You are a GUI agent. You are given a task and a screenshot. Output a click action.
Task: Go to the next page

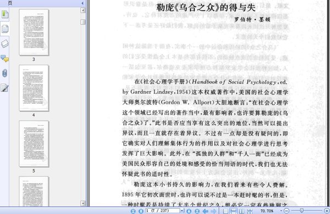[x=189, y=211]
